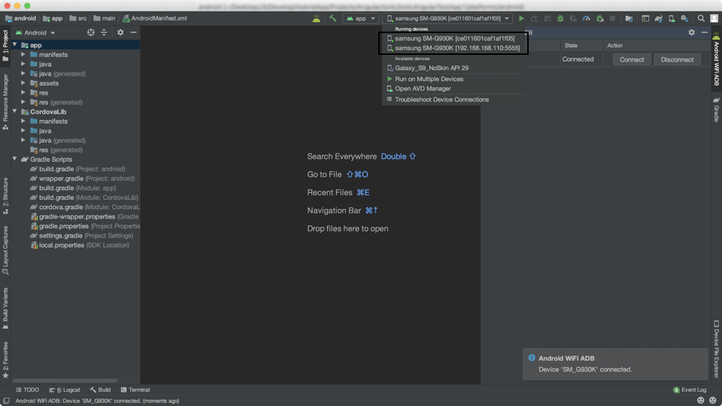This screenshot has height=406, width=722.
Task: Open WiFi ADB panel settings gear
Action: 692,32
